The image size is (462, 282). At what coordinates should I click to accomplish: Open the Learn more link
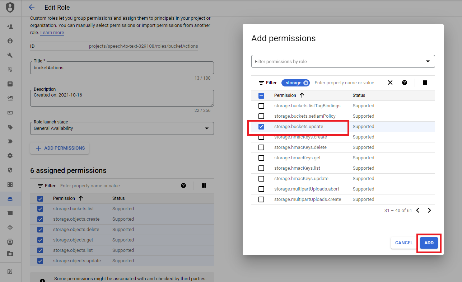point(52,33)
